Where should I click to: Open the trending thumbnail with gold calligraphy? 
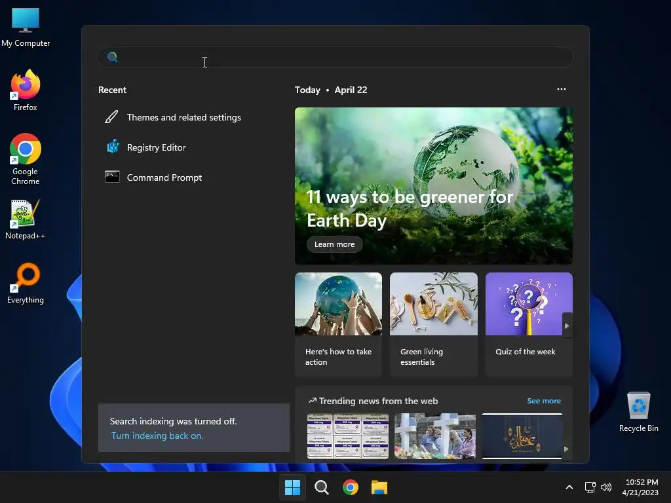pyautogui.click(x=522, y=436)
